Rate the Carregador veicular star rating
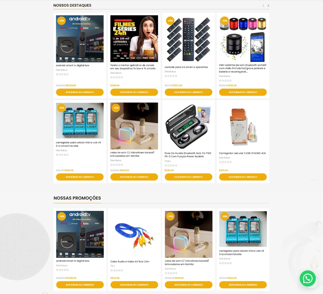The width and height of the screenshot is (323, 294). coord(225,162)
